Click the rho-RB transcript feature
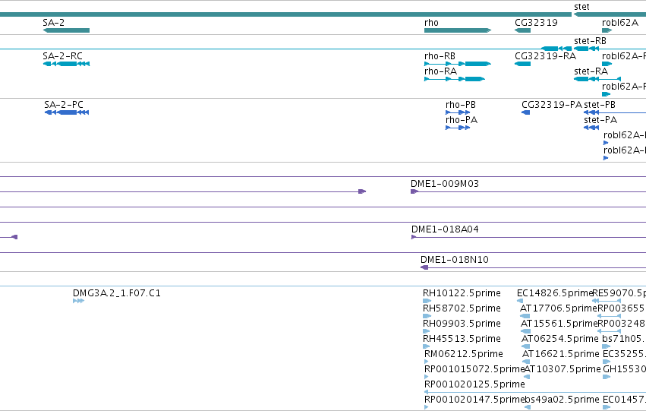The image size is (646, 411). tap(458, 64)
